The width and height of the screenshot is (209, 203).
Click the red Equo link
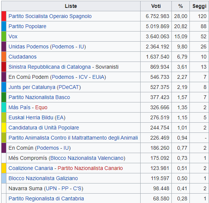point(41,107)
